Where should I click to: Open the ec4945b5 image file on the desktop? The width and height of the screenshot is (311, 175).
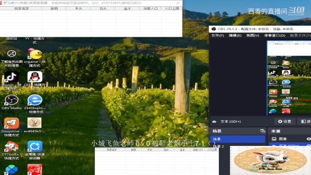pyautogui.click(x=35, y=125)
